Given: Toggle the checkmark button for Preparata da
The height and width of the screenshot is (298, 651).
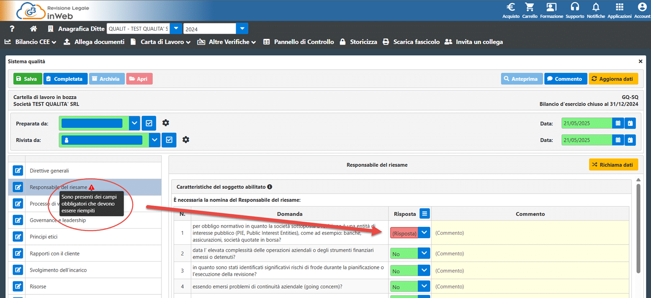Looking at the screenshot, I should coord(149,123).
